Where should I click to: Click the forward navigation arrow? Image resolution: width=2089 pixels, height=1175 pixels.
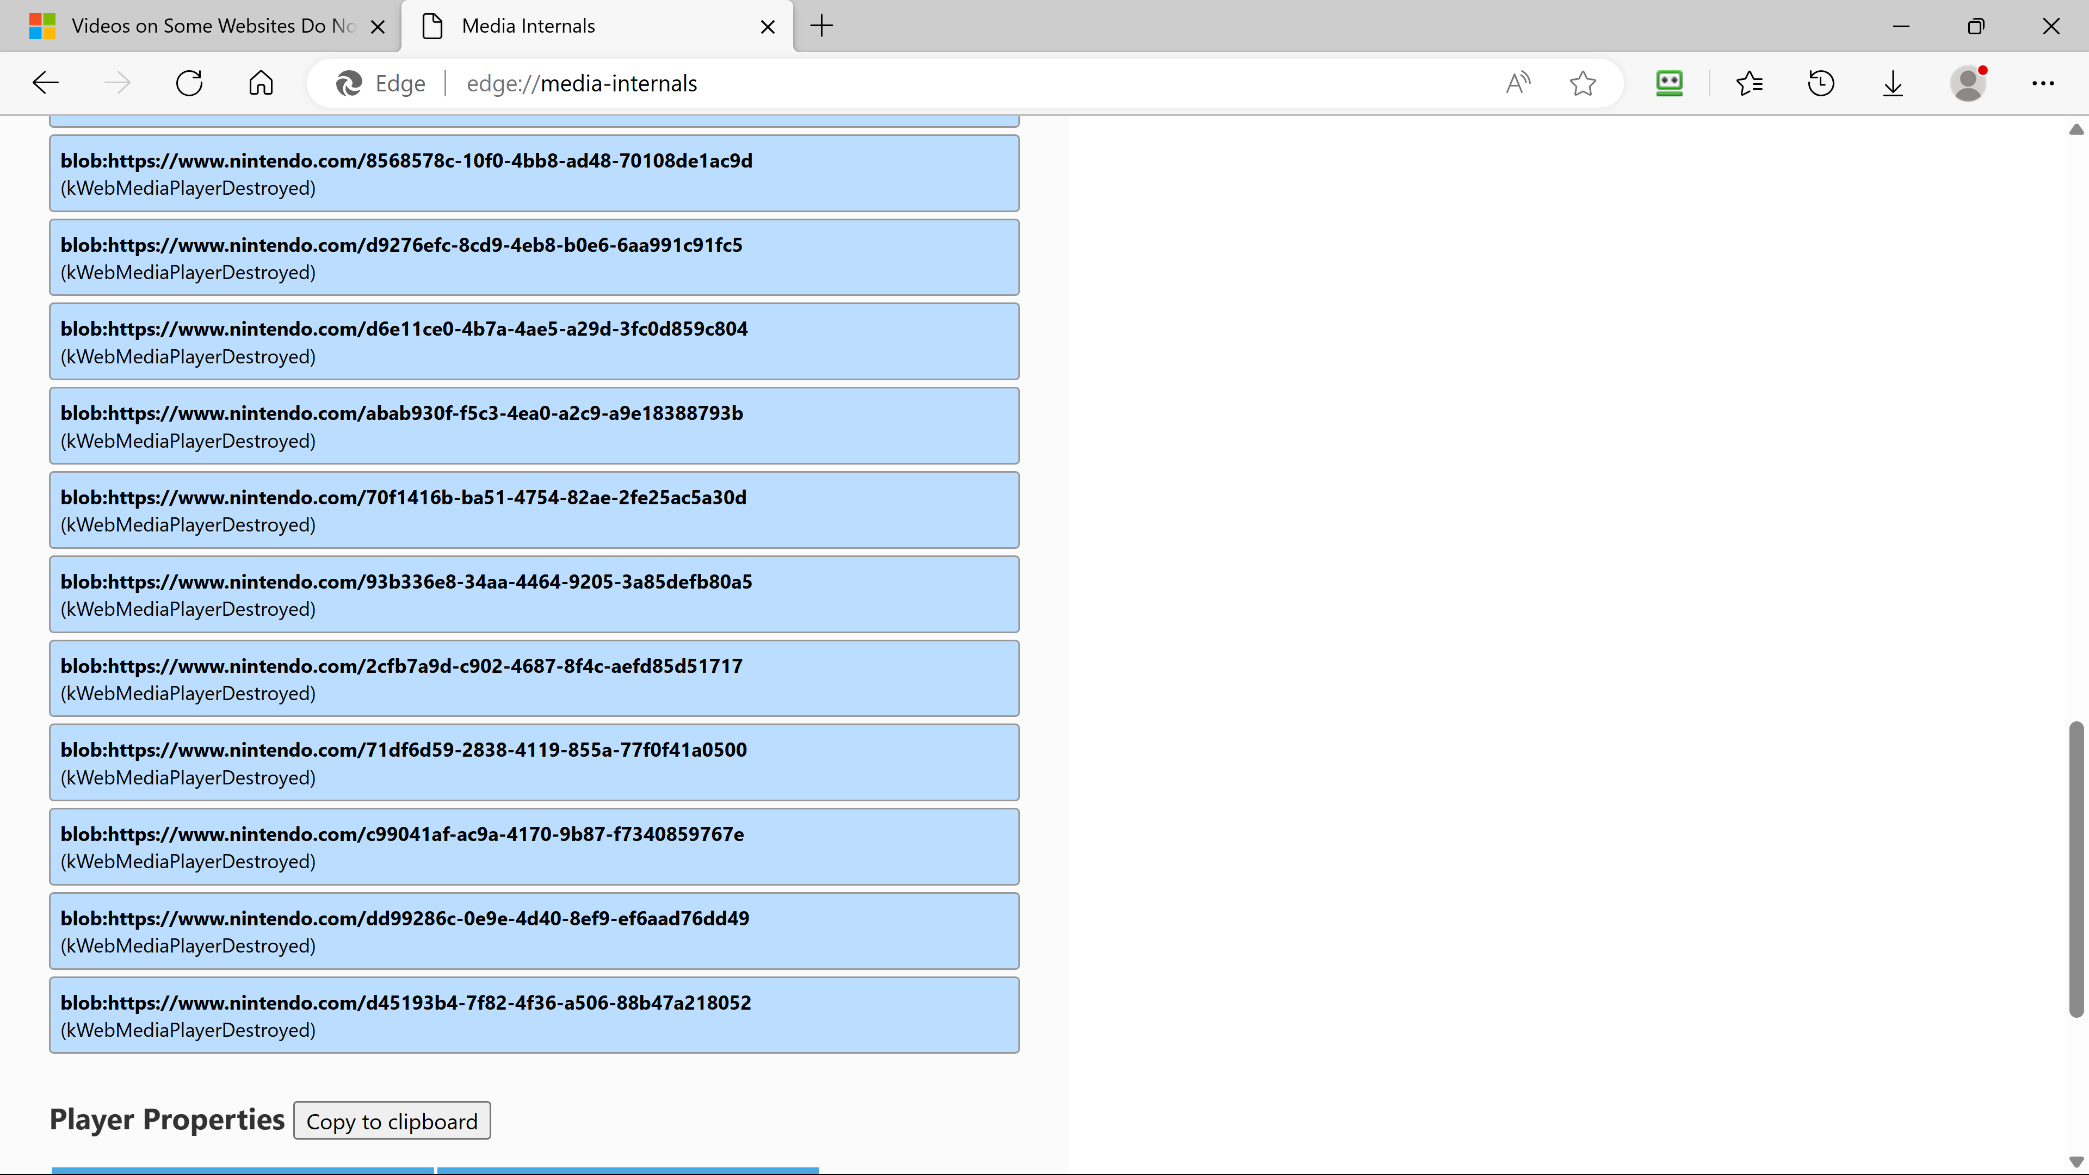click(118, 83)
